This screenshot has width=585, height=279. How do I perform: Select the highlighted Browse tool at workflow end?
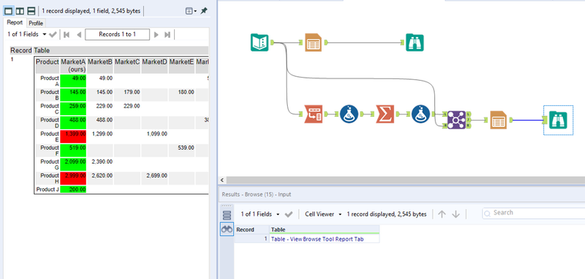558,120
